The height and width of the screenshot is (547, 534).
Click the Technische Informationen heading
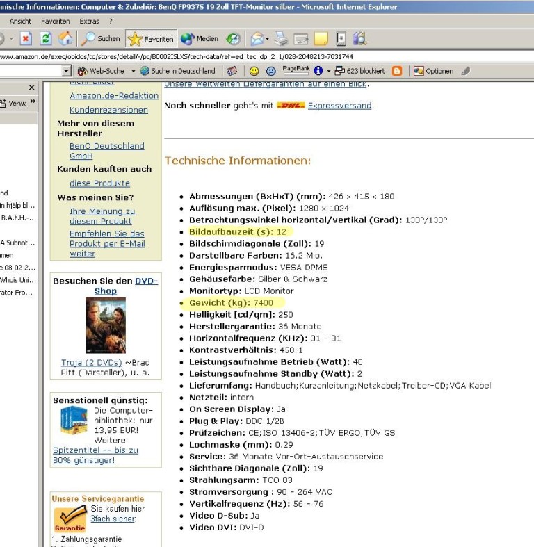238,161
